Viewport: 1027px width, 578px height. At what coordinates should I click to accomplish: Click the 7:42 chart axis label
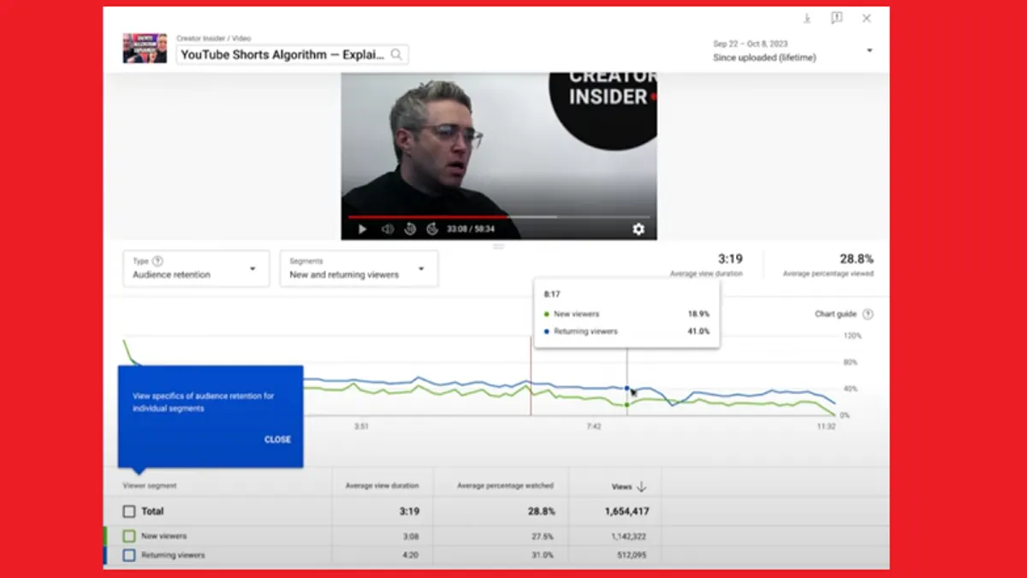click(x=593, y=426)
